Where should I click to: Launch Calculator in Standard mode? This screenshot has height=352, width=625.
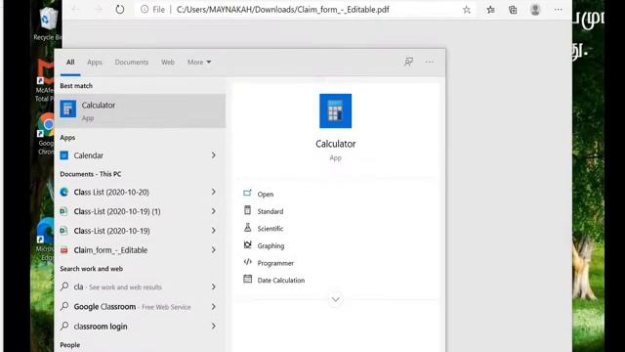271,211
